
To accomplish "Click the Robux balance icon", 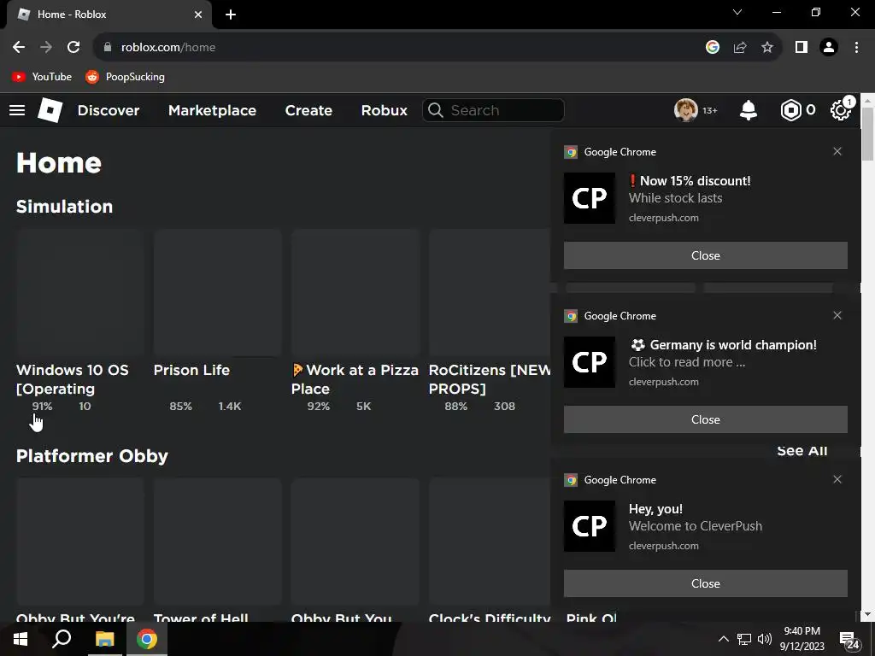I will point(790,110).
